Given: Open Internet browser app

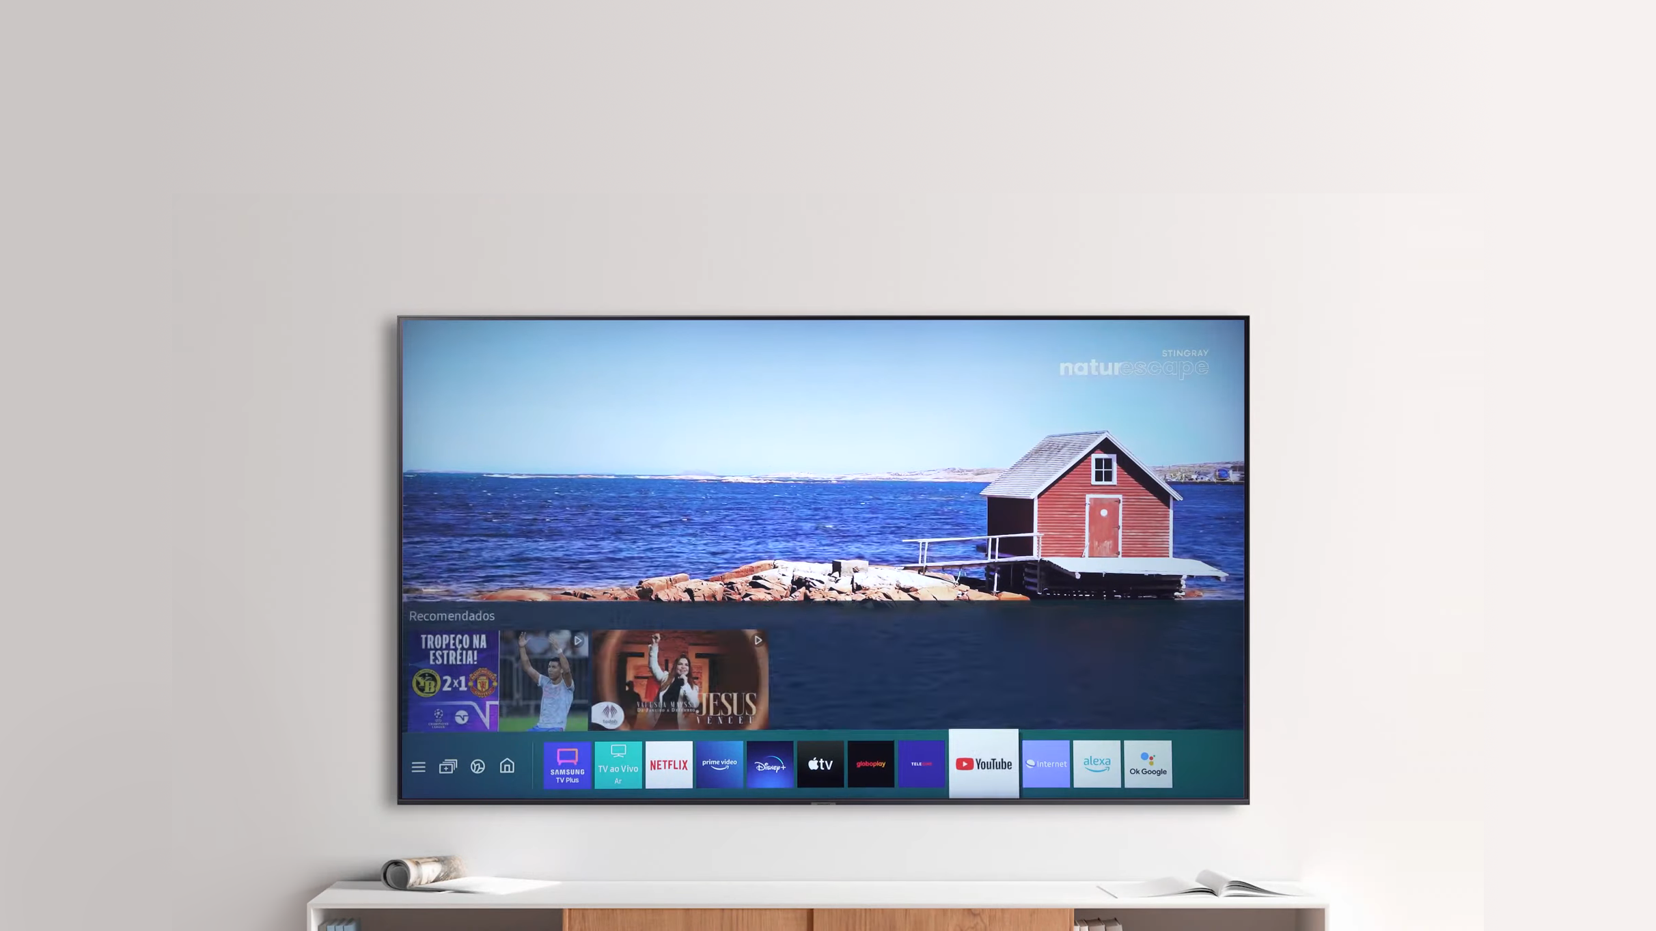Looking at the screenshot, I should coord(1045,763).
